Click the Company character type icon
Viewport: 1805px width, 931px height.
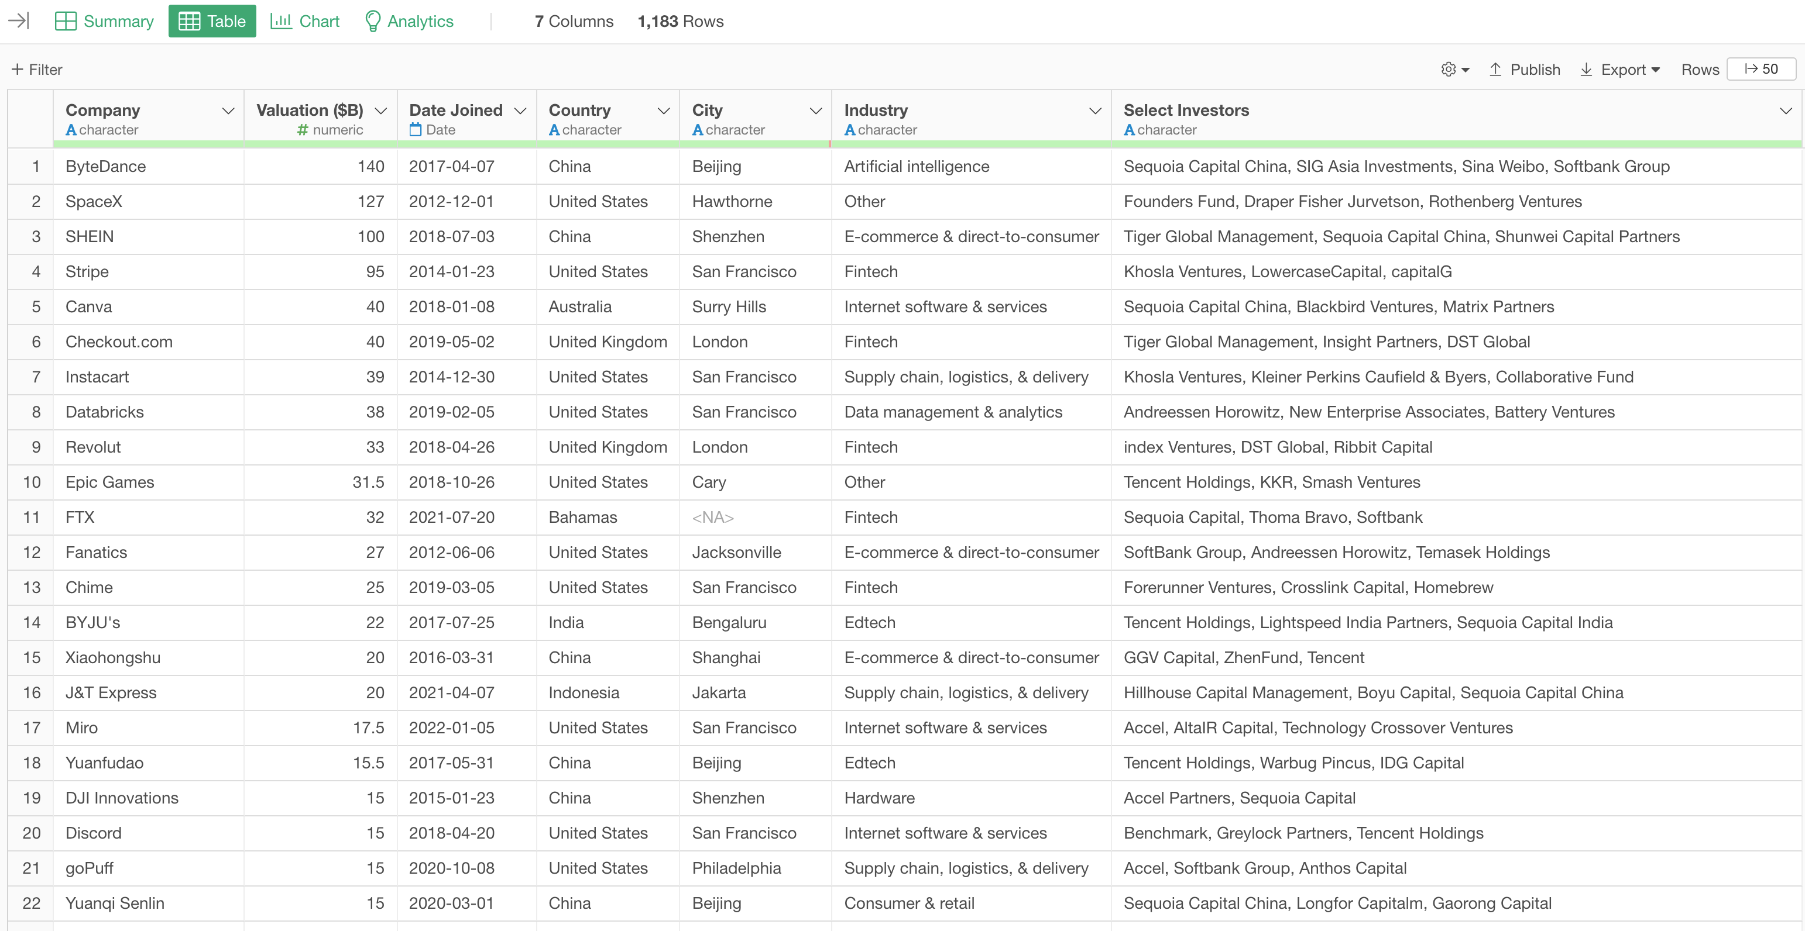[71, 130]
